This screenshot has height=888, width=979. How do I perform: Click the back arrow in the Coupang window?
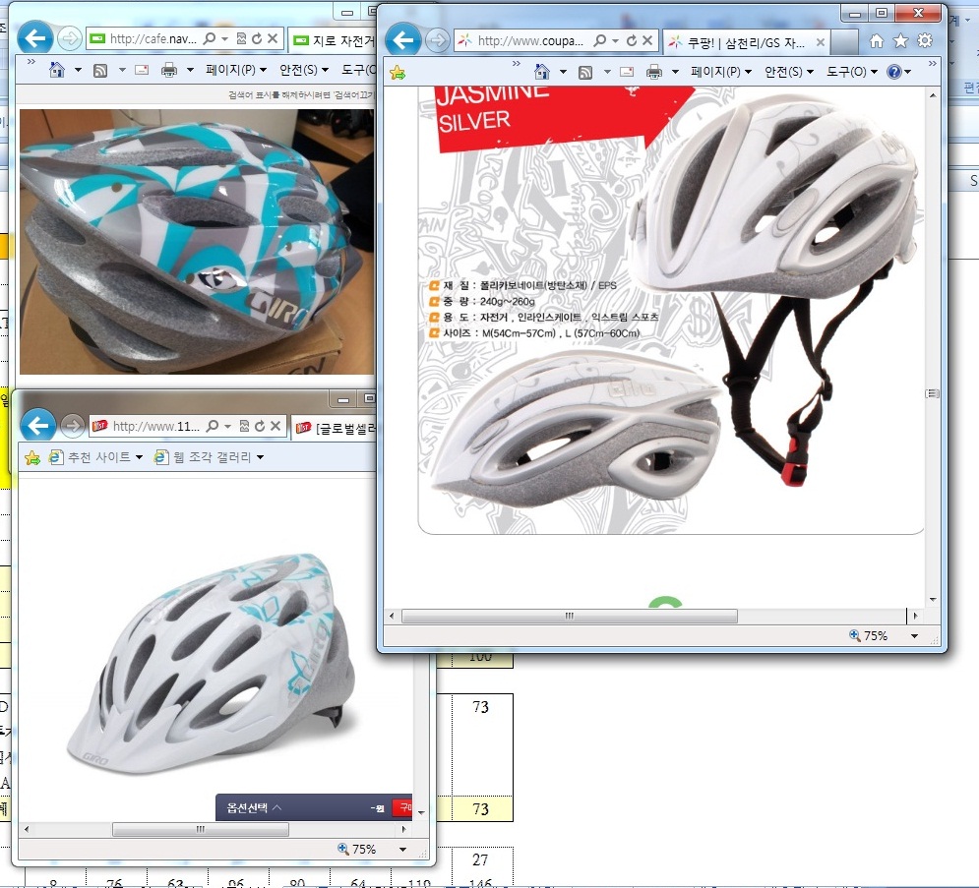(x=403, y=40)
